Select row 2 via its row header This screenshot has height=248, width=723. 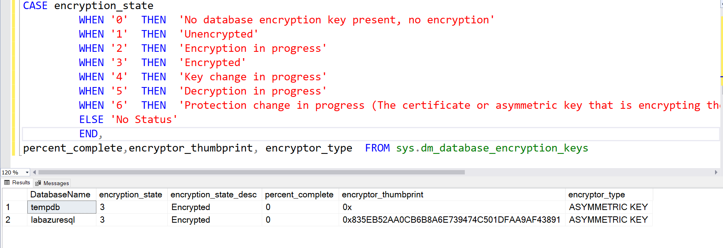pyautogui.click(x=8, y=220)
